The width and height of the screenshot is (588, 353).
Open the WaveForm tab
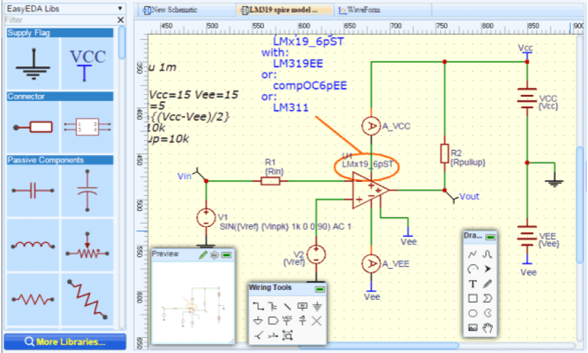pyautogui.click(x=361, y=10)
